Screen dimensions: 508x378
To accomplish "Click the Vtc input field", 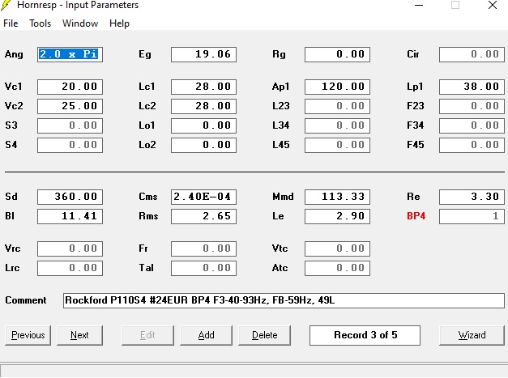I will 337,248.
